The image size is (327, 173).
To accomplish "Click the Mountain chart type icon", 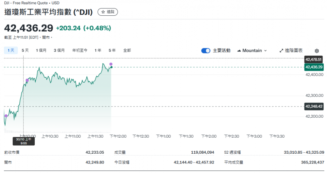I will click(239, 51).
